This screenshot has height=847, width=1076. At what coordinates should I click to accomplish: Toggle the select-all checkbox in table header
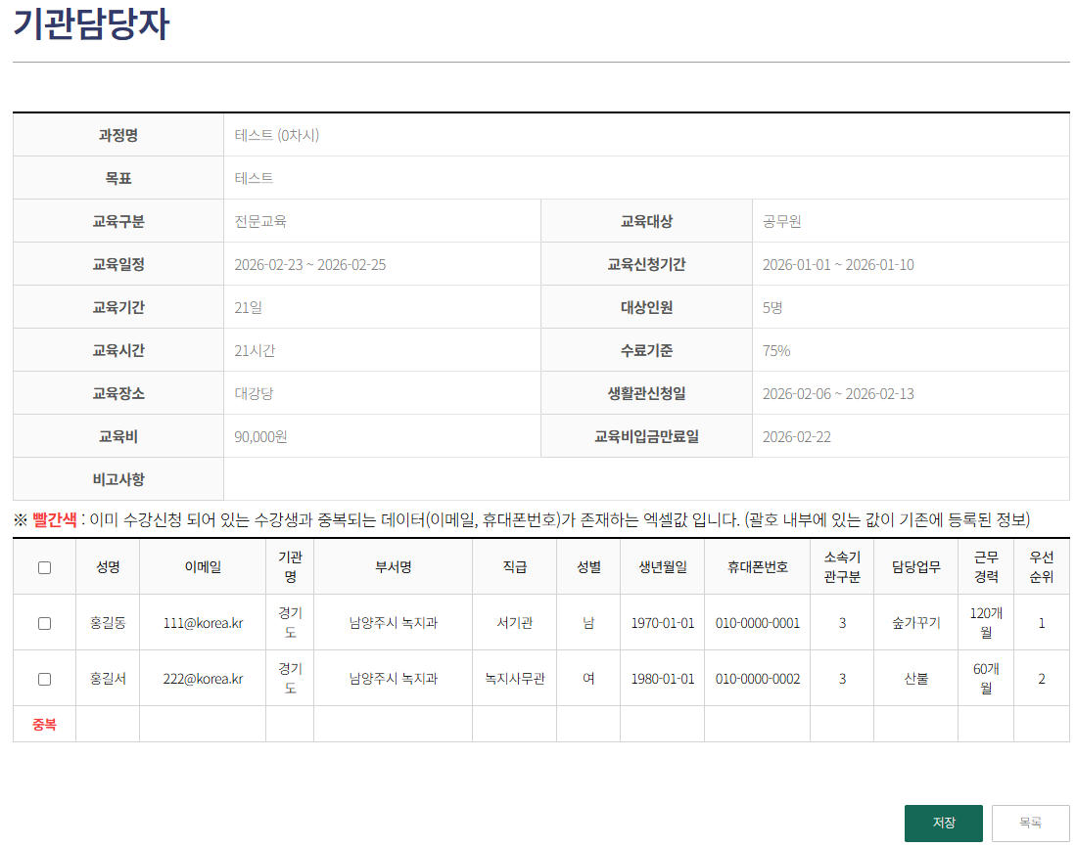click(x=43, y=566)
